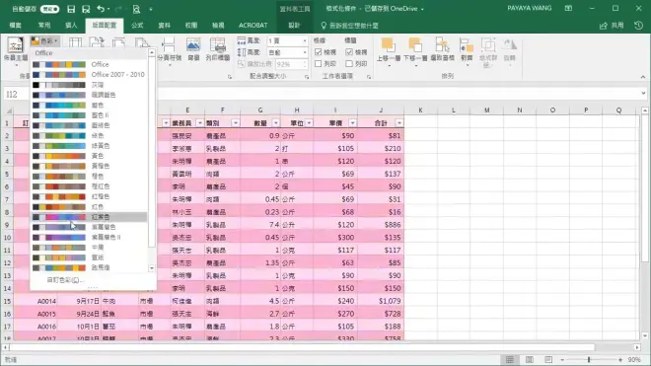Open Customize Quick Access Toolbar dropdown

[x=151, y=9]
